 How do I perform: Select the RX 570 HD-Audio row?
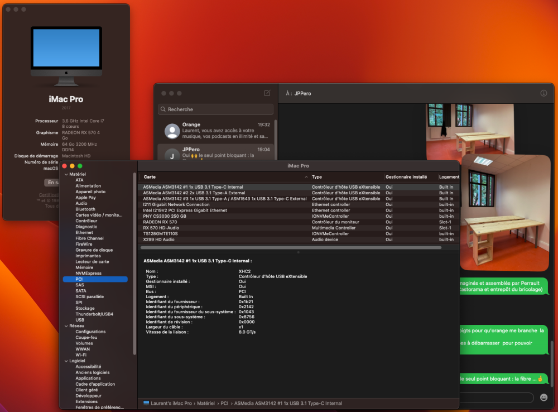tap(298, 228)
